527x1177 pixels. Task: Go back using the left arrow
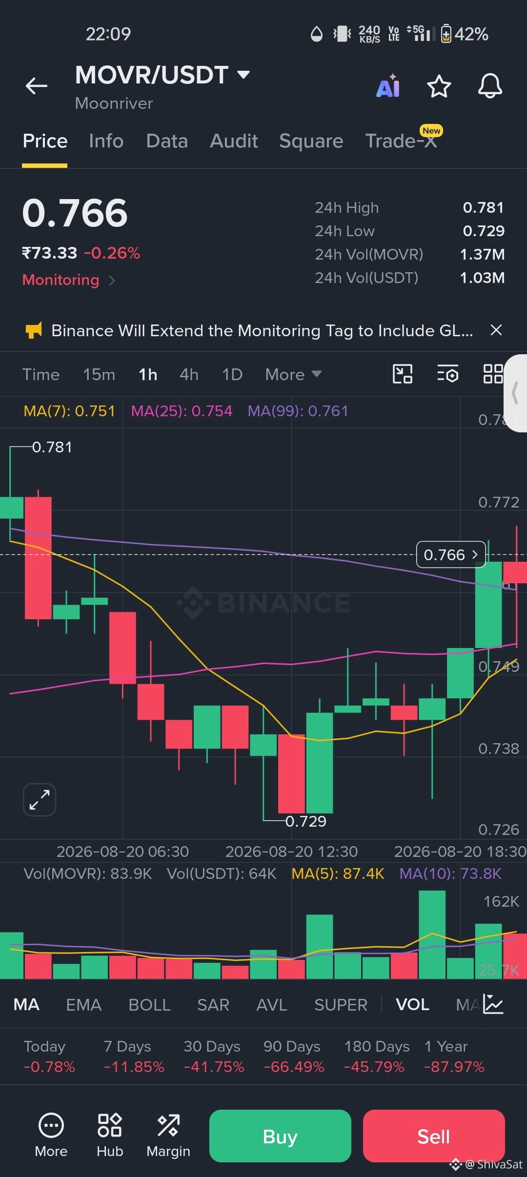[37, 86]
